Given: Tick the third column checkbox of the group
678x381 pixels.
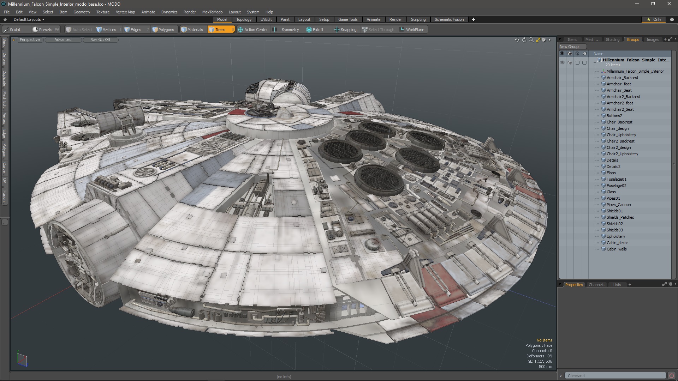Looking at the screenshot, I should click(x=577, y=62).
